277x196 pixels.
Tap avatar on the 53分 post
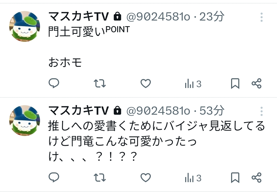25,120
